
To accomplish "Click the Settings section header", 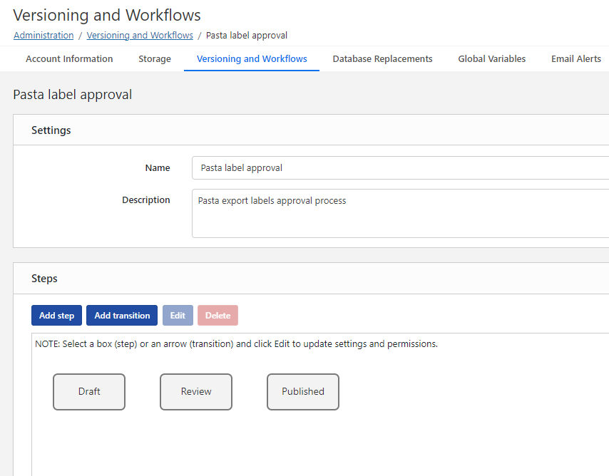I will (x=51, y=130).
